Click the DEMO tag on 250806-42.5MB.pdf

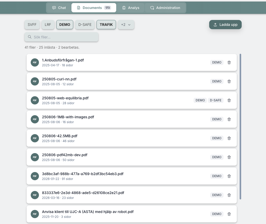[217, 138]
